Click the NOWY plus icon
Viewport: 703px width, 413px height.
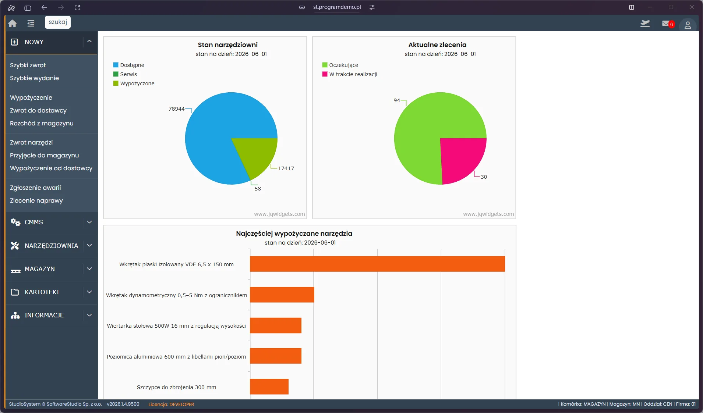point(14,42)
